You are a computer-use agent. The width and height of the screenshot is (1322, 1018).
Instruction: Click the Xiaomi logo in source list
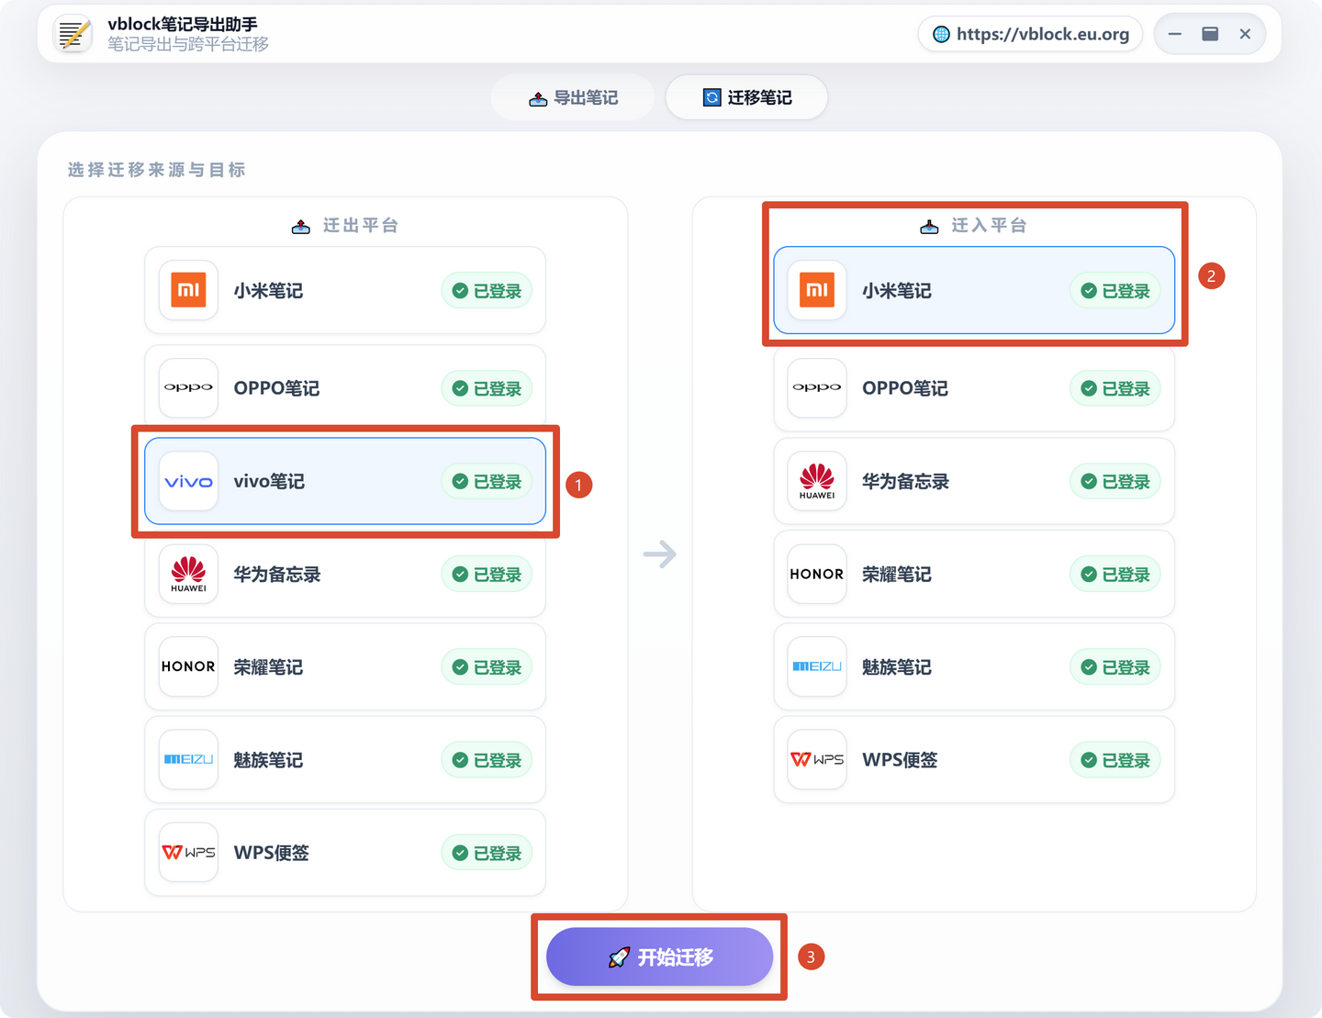pos(188,290)
